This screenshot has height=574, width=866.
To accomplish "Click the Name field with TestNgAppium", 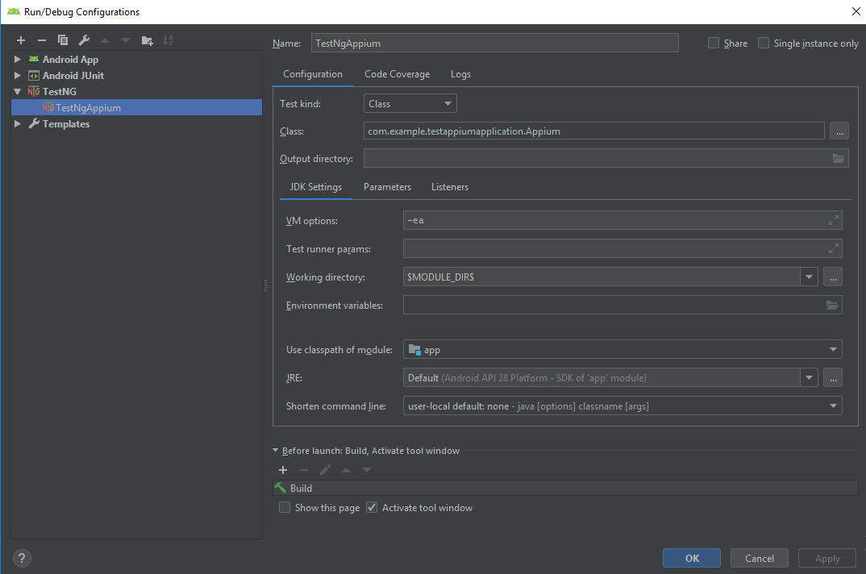I will (494, 43).
